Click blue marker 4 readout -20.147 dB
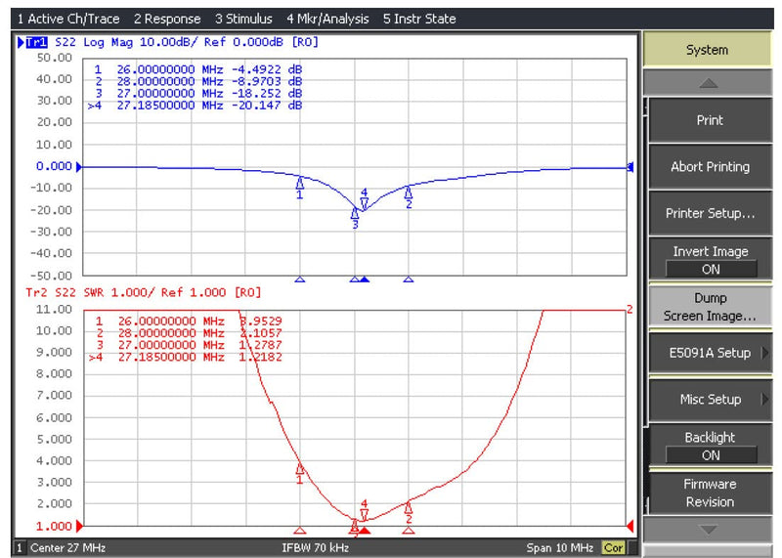The image size is (782, 558). pyautogui.click(x=195, y=106)
